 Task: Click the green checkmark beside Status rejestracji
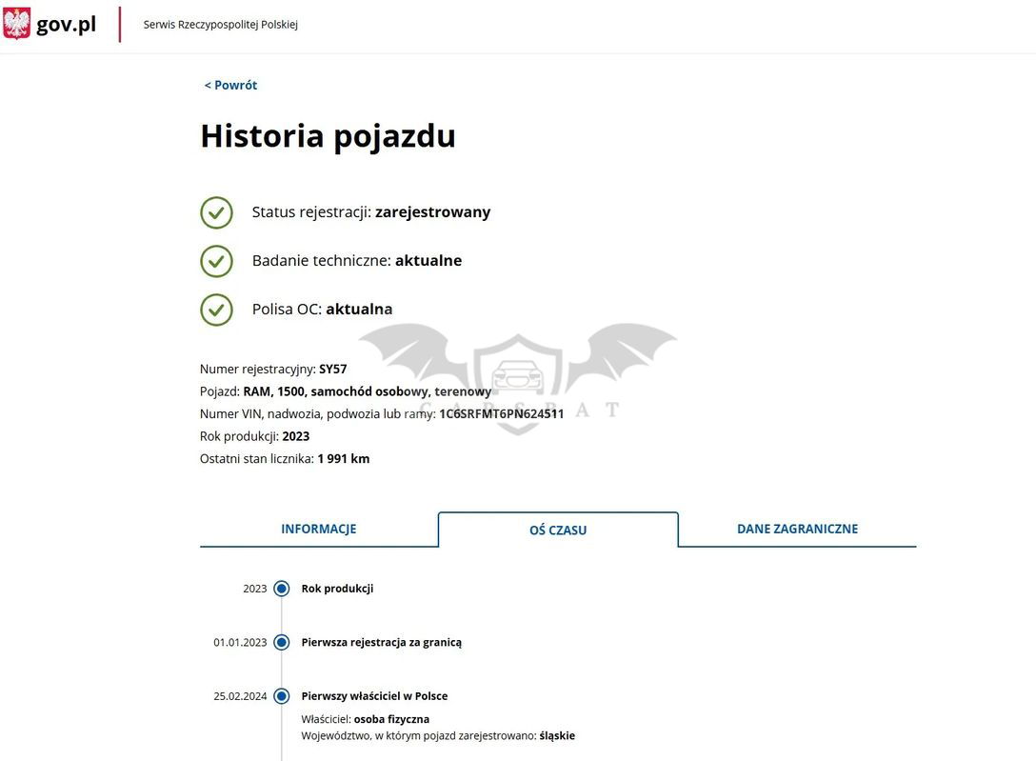(x=216, y=212)
